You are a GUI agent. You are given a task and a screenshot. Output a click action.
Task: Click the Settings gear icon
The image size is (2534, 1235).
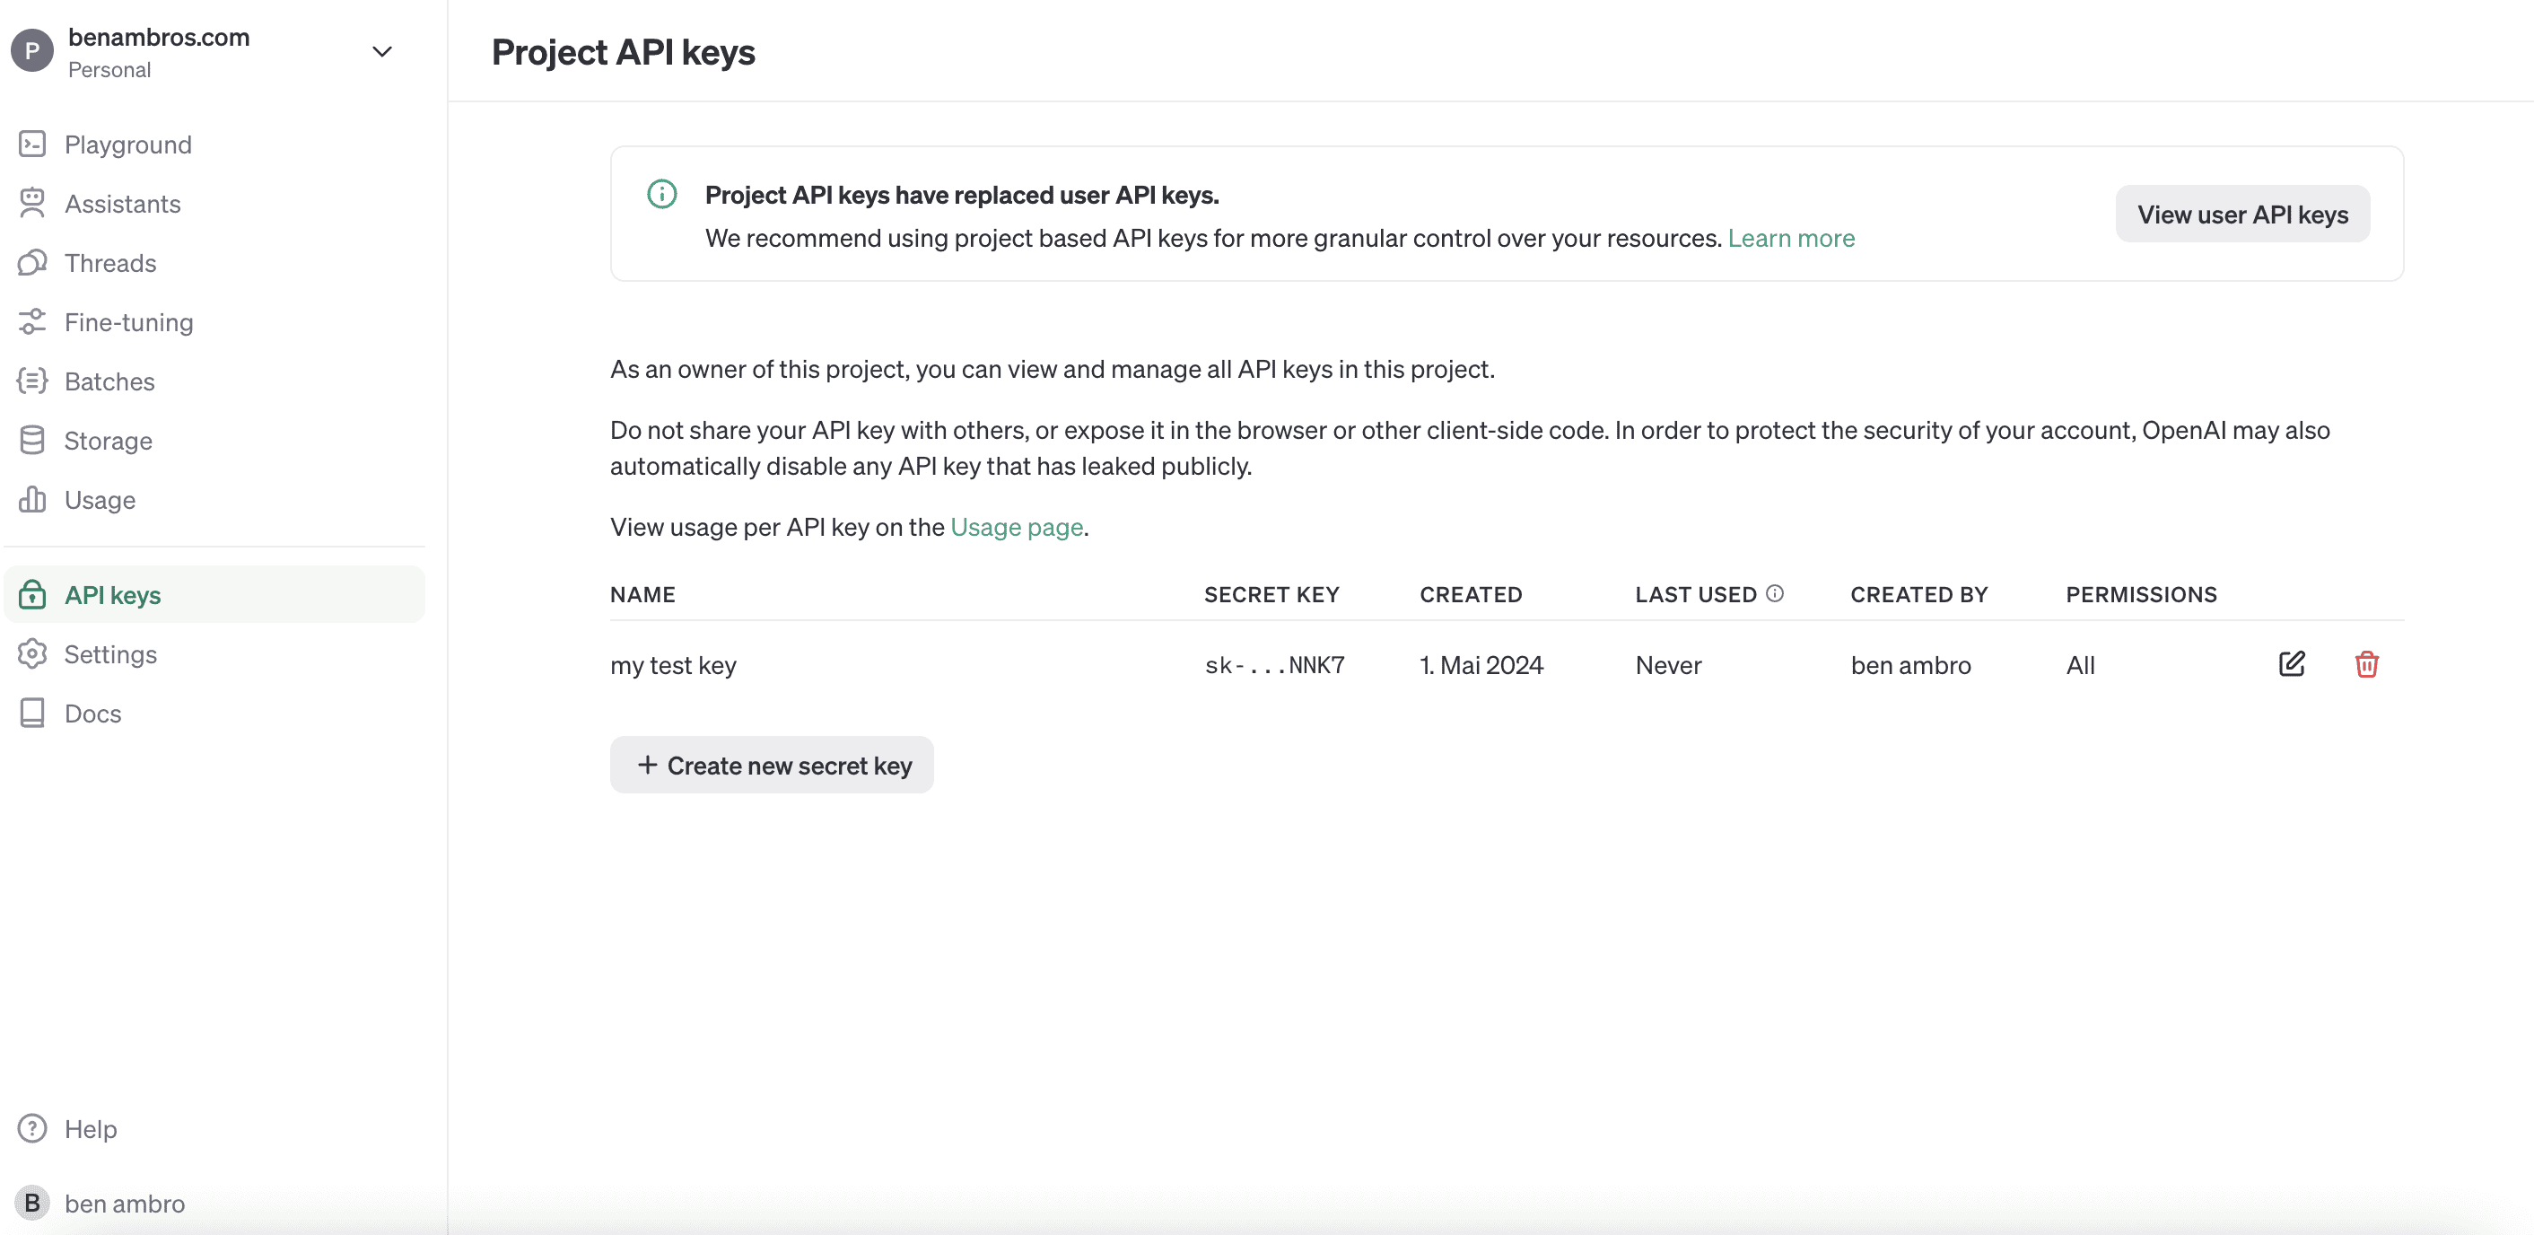point(32,653)
